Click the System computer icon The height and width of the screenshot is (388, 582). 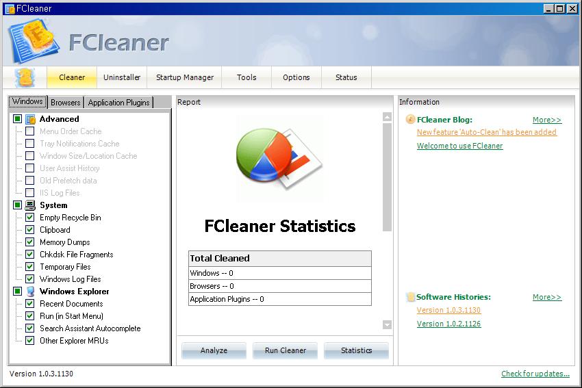(30, 205)
